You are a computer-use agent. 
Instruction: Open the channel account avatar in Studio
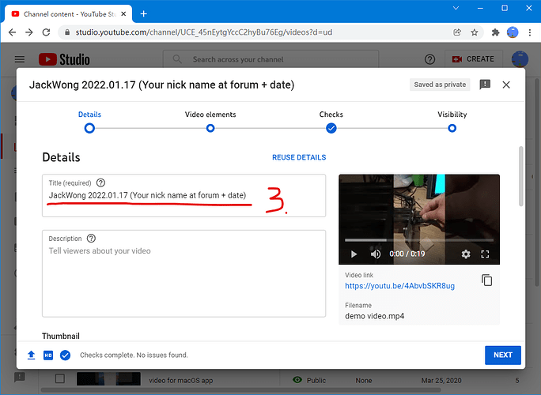tap(520, 59)
